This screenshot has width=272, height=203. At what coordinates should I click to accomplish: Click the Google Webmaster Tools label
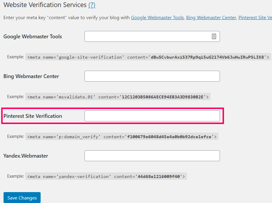(33, 37)
